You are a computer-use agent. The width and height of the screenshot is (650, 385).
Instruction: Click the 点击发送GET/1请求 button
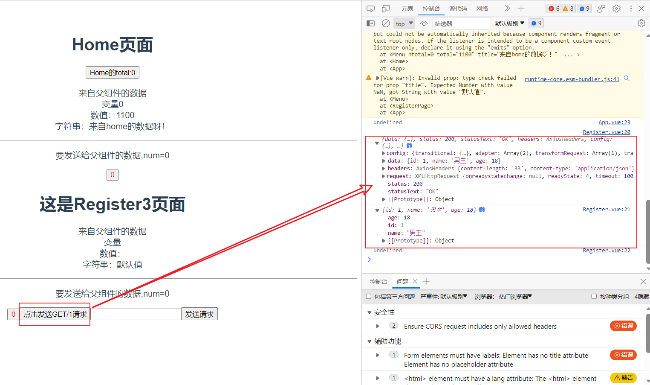click(55, 314)
